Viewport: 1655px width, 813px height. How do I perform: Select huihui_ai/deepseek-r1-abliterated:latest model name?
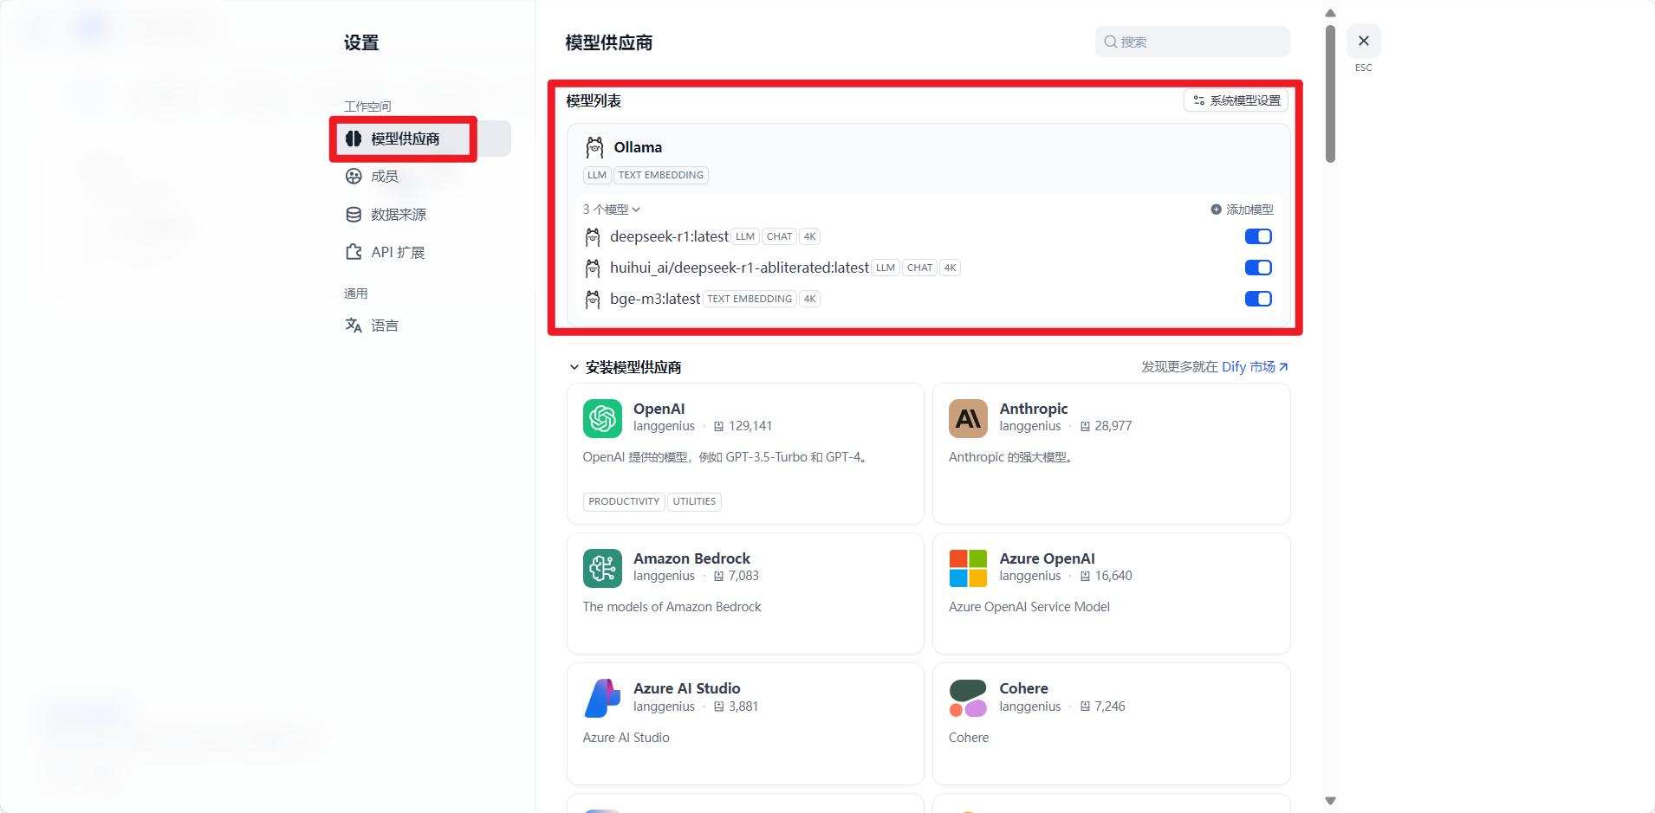pyautogui.click(x=739, y=268)
